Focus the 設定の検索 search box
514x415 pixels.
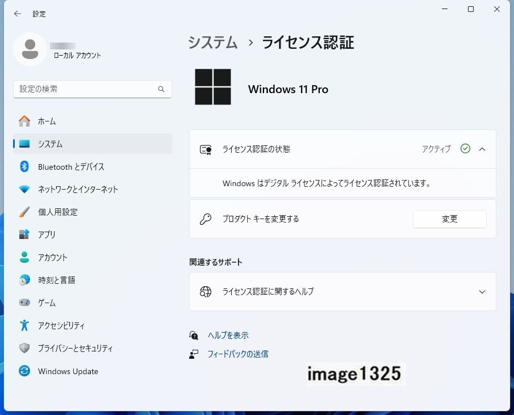(93, 89)
